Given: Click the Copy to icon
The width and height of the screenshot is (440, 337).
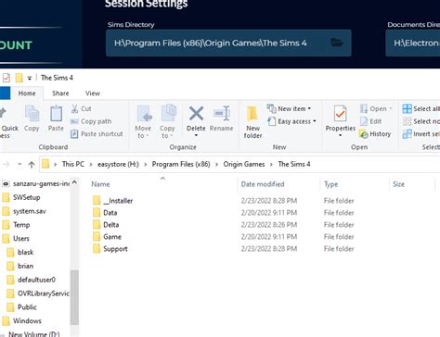Looking at the screenshot, I should 168,113.
